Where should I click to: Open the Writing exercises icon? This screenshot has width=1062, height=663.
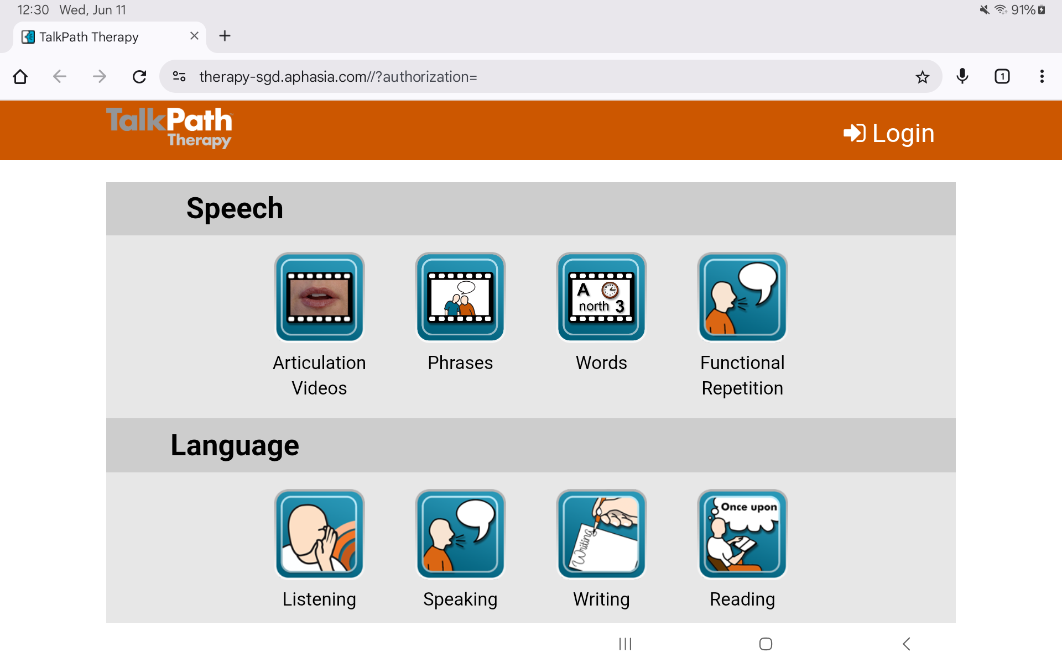pyautogui.click(x=601, y=534)
